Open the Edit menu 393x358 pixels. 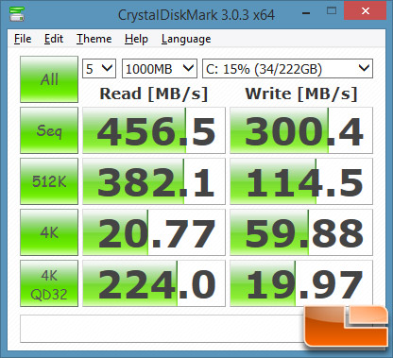pos(54,39)
